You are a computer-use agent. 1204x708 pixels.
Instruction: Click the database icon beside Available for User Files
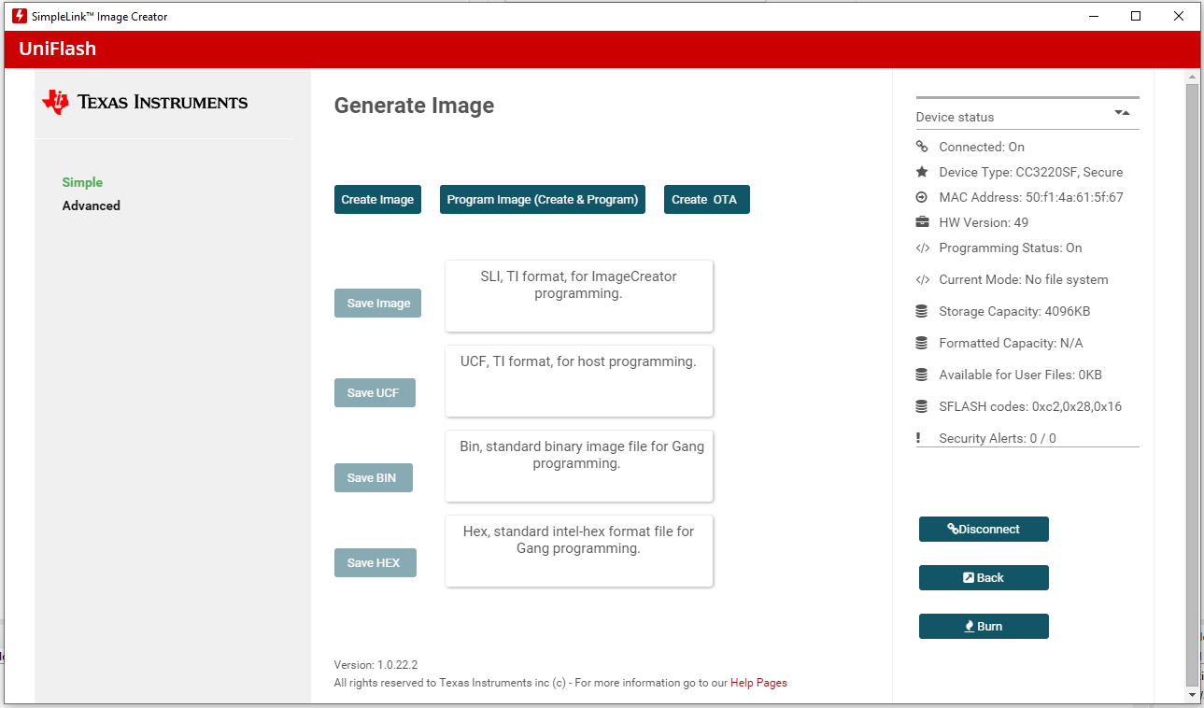click(x=922, y=375)
